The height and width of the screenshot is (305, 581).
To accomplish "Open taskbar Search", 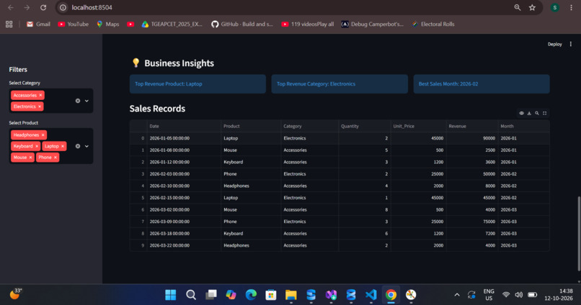I will point(191,295).
